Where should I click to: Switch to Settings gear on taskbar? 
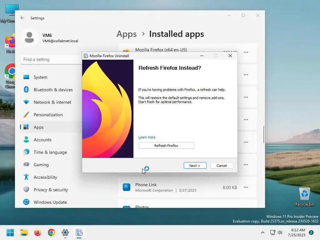point(65,232)
